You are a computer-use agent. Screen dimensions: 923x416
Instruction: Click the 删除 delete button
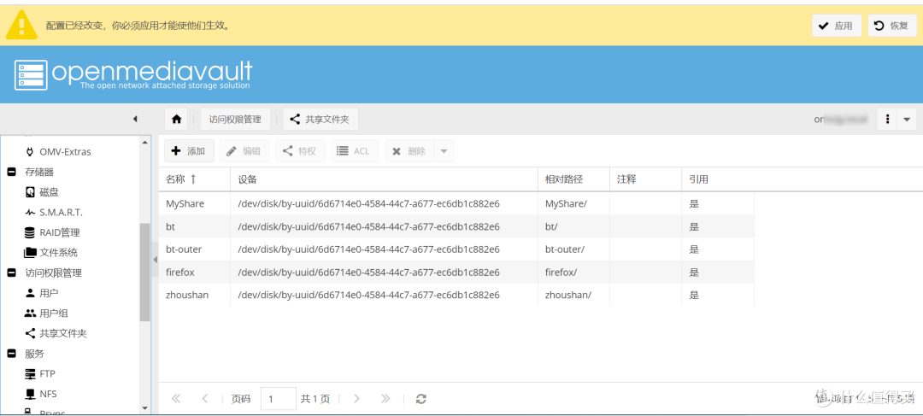coord(409,151)
